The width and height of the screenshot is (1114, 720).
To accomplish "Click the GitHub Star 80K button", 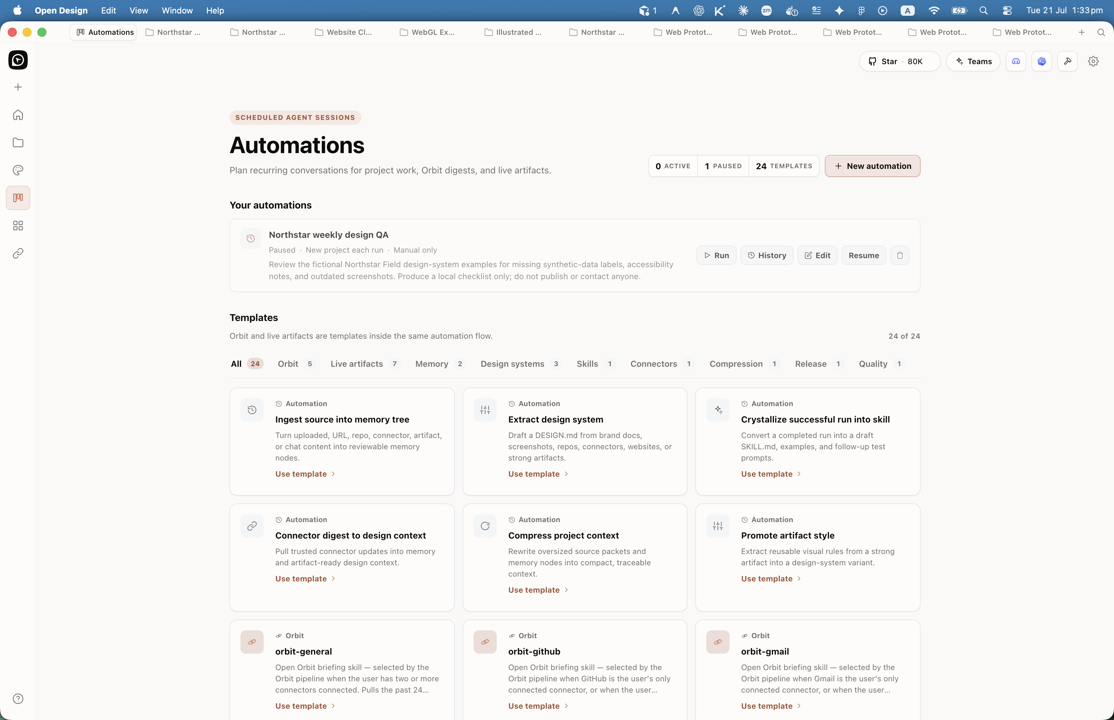I will [x=899, y=61].
